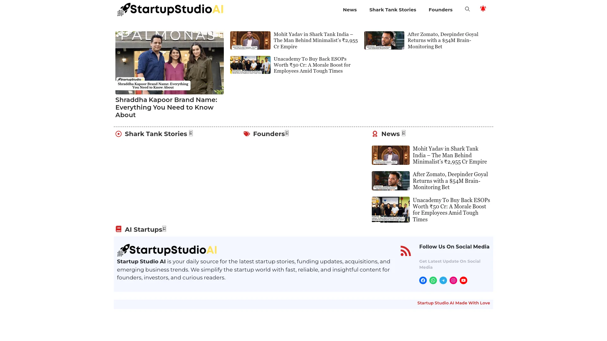Click Mohit Yadav thumbnail in News section
The image size is (607, 341).
tap(390, 155)
